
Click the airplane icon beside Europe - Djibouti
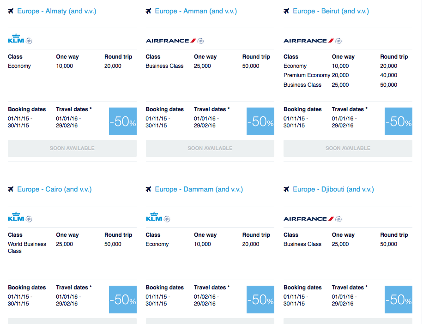(x=286, y=189)
